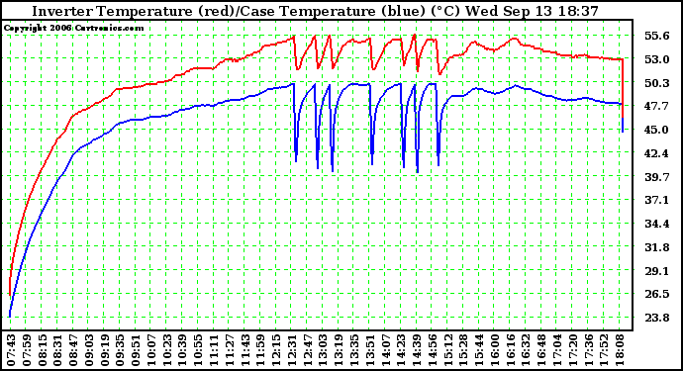Screen dimensions: 683x371
Task: Click the 17:20 time label
Action: 573,350
